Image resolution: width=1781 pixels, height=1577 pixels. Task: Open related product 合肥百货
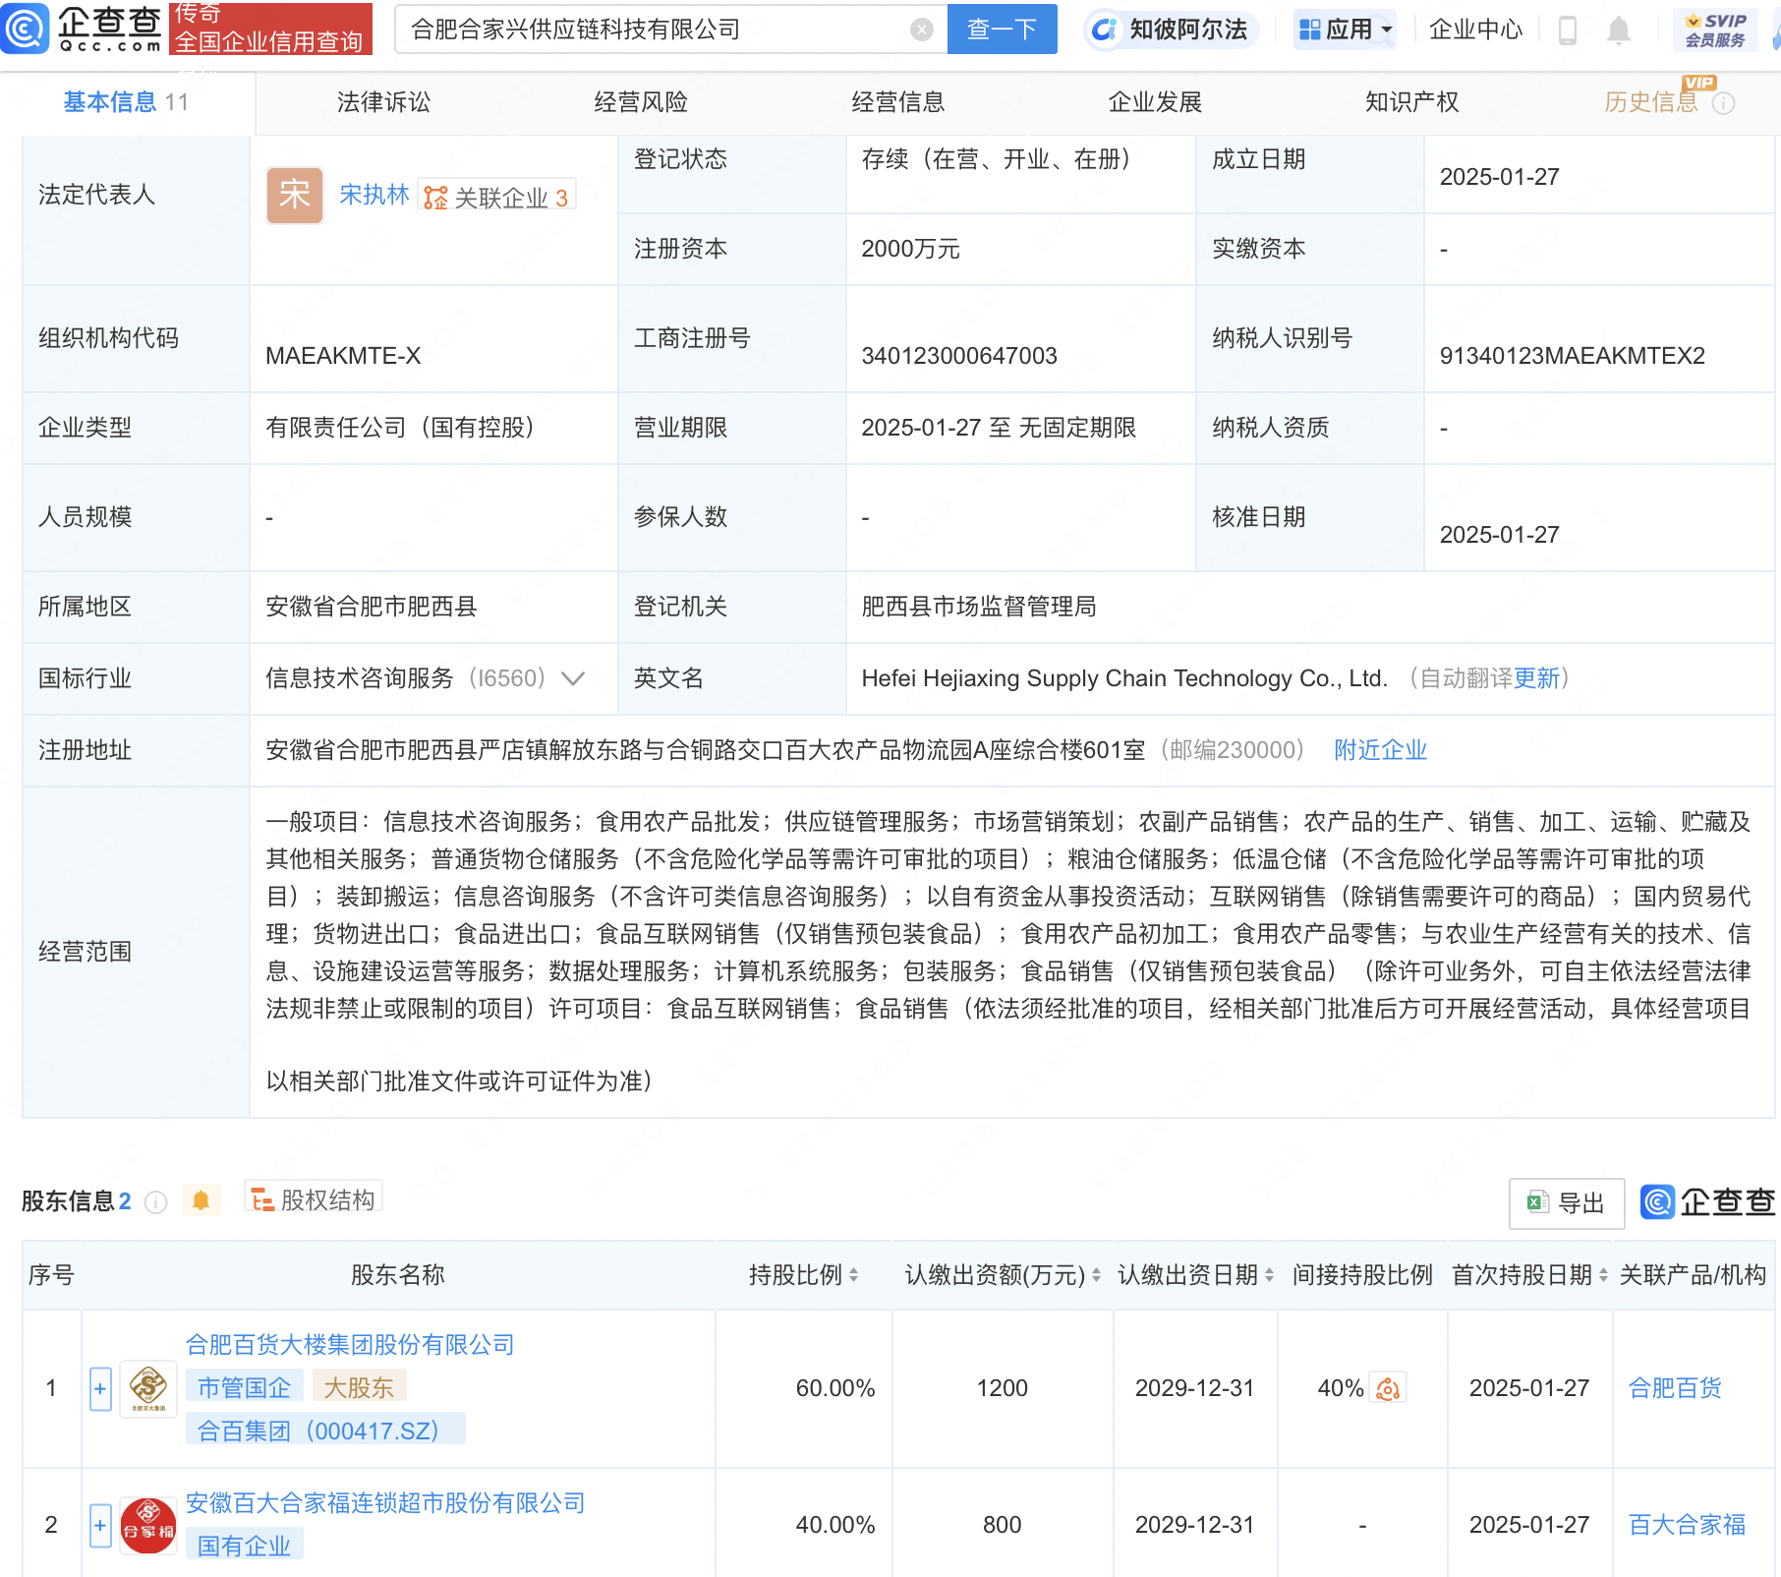pos(1675,1388)
